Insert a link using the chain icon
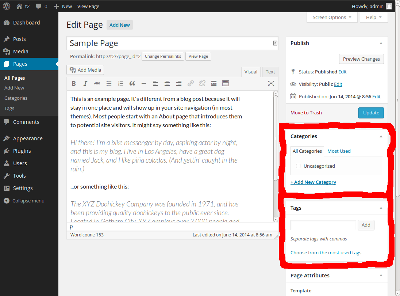Image resolution: width=400 pixels, height=296 pixels. tap(191, 84)
